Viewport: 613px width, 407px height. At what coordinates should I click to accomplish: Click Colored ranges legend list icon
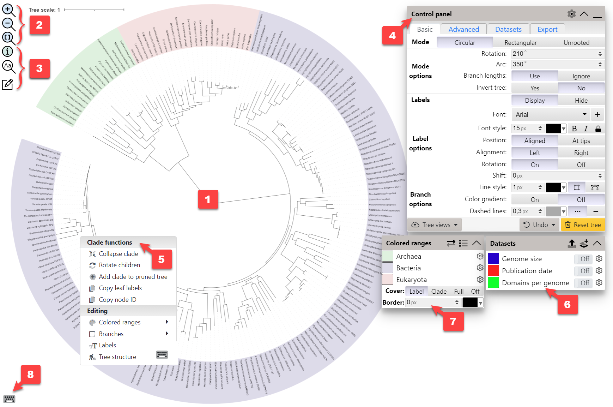(x=463, y=243)
